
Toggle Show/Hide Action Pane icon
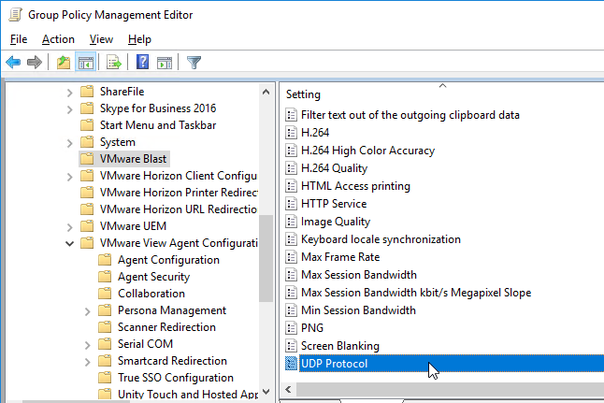point(165,62)
